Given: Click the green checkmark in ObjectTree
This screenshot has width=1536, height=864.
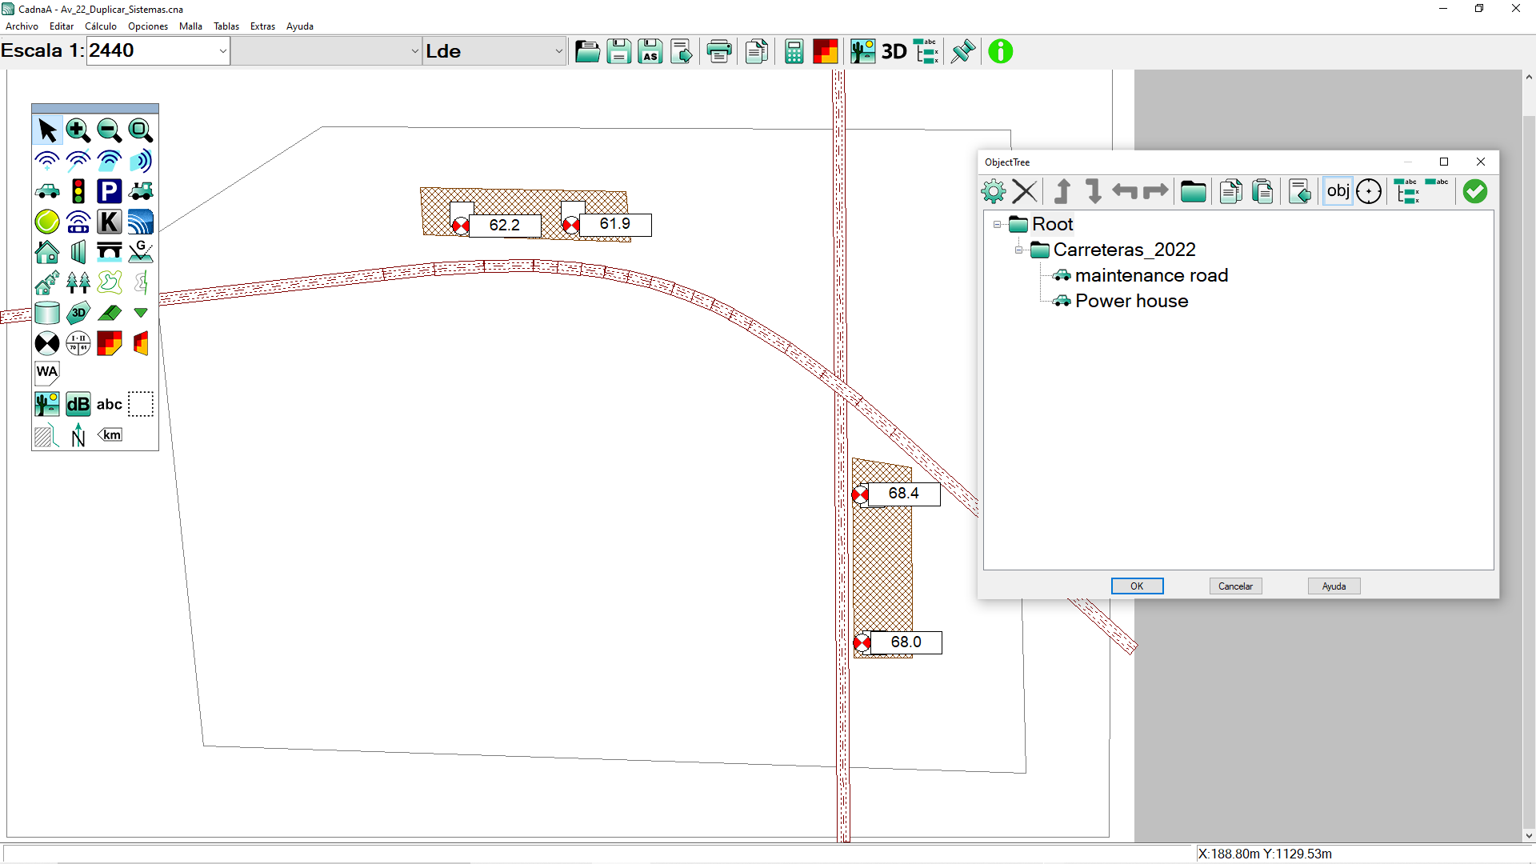Looking at the screenshot, I should point(1474,191).
